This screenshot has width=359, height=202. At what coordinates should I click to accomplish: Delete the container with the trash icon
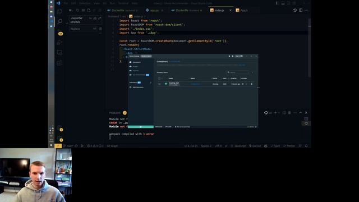252,84
